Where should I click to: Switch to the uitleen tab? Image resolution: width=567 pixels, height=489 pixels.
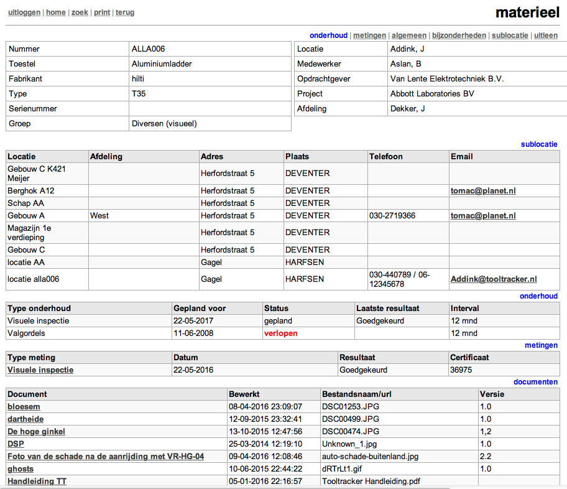pos(546,35)
